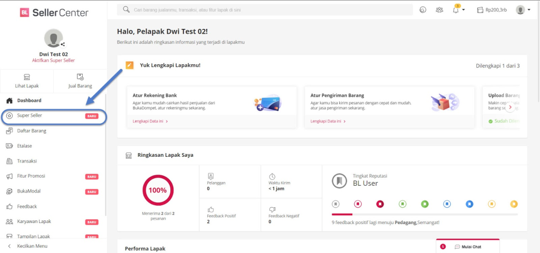Expand the notification dropdown arrow
The width and height of the screenshot is (540, 253).
pyautogui.click(x=464, y=10)
